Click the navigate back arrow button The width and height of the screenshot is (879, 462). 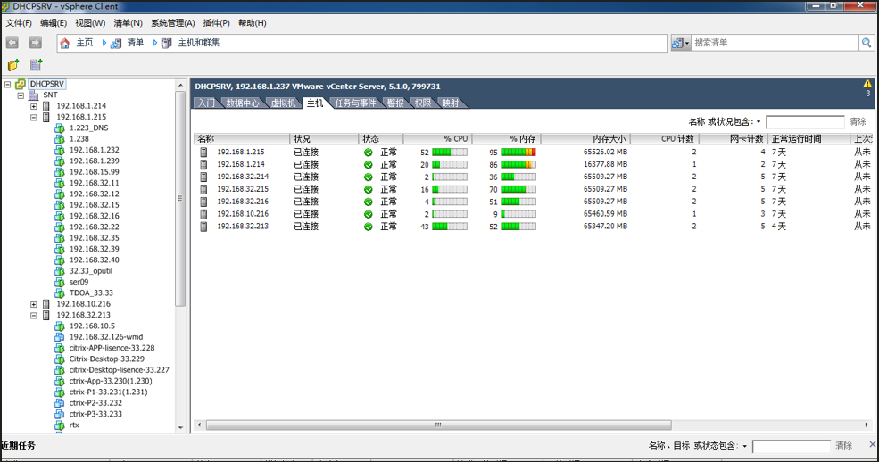point(12,43)
